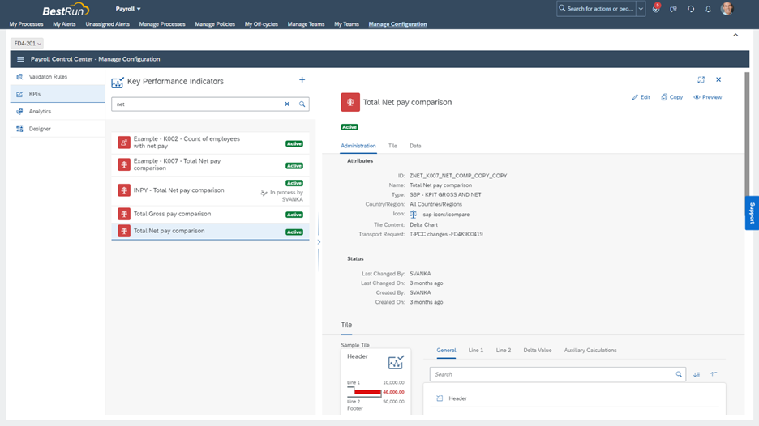Image resolution: width=759 pixels, height=426 pixels.
Task: Open the hamburger navigation menu
Action: 20,59
